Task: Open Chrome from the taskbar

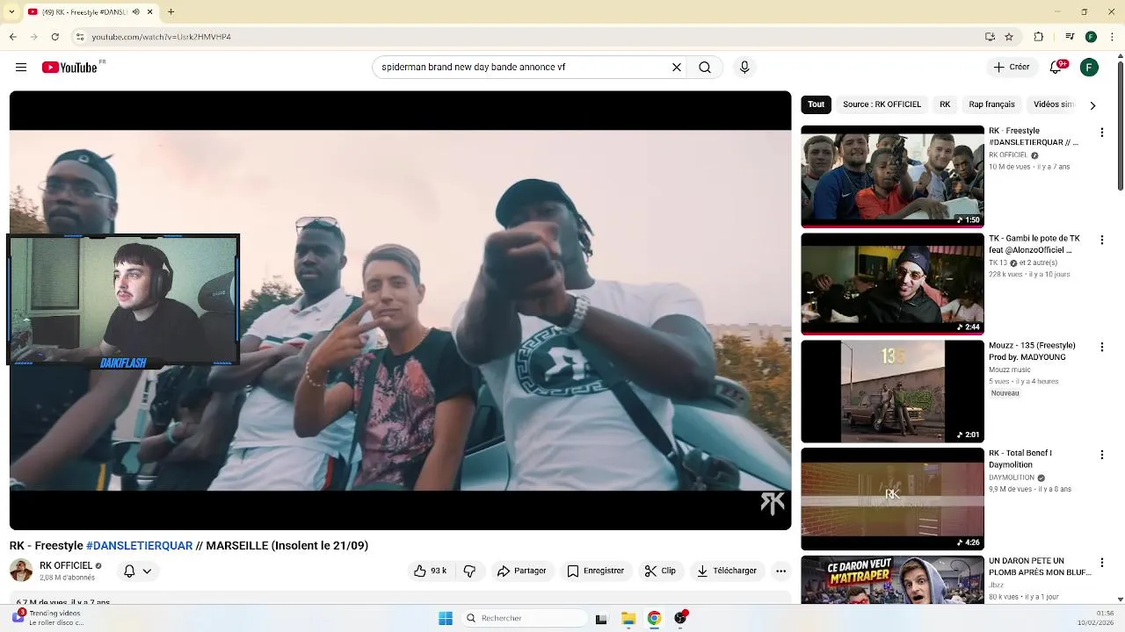Action: click(x=654, y=618)
